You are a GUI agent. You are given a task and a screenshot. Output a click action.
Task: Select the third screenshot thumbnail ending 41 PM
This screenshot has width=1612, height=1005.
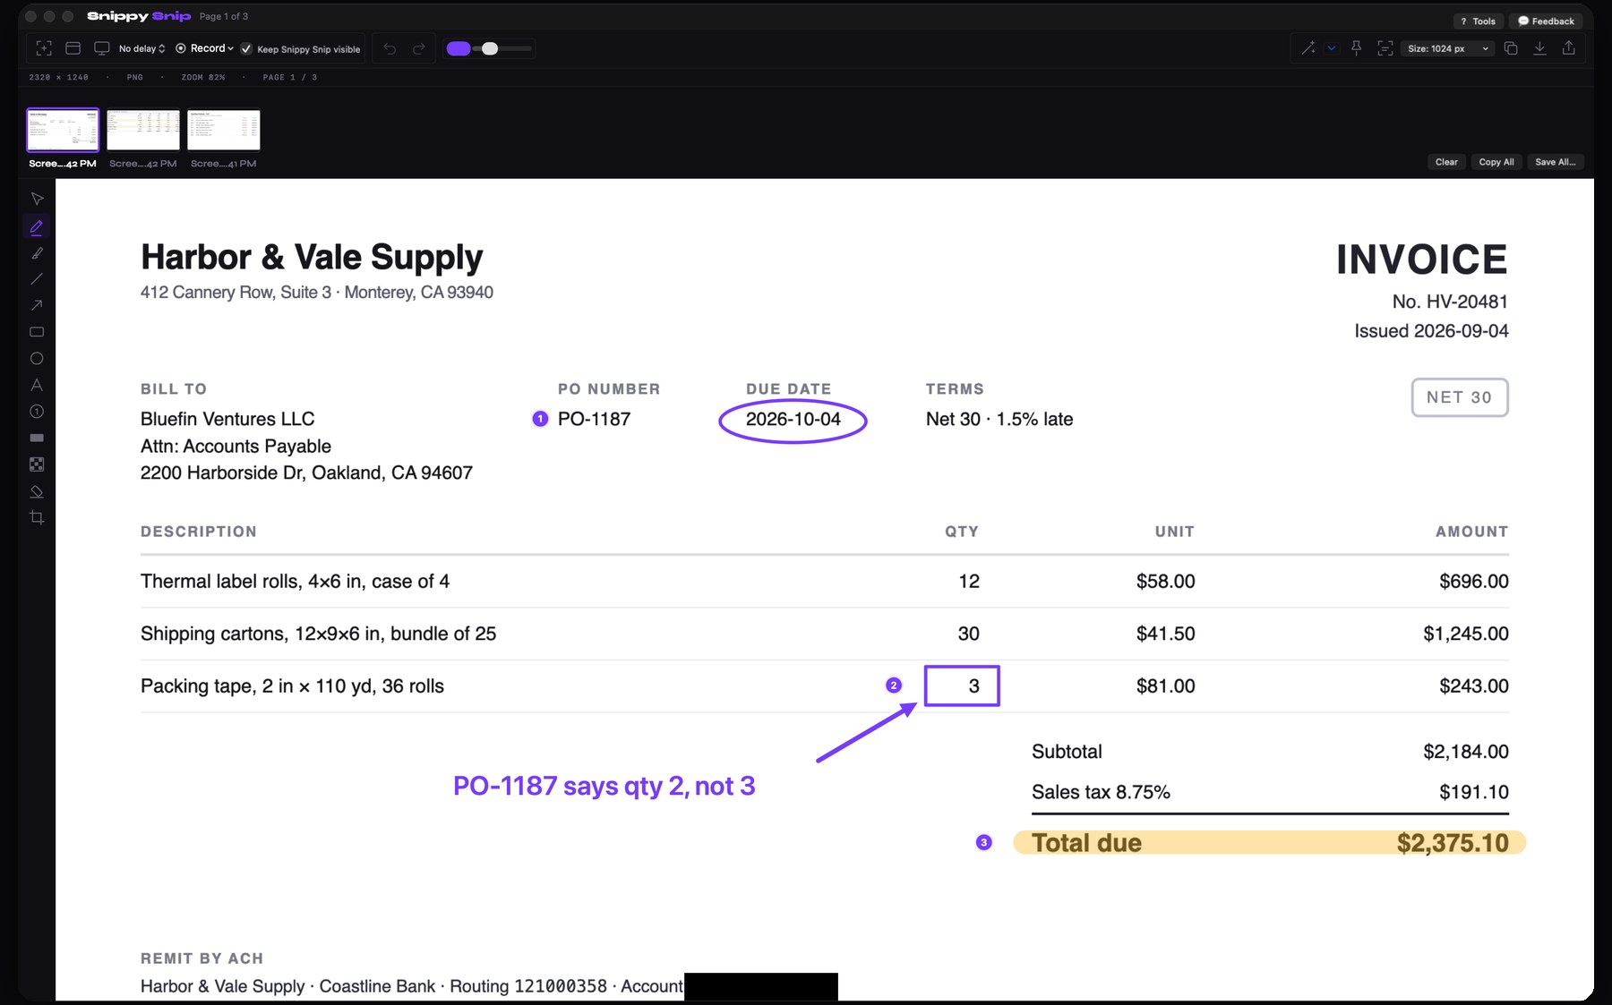click(x=224, y=130)
